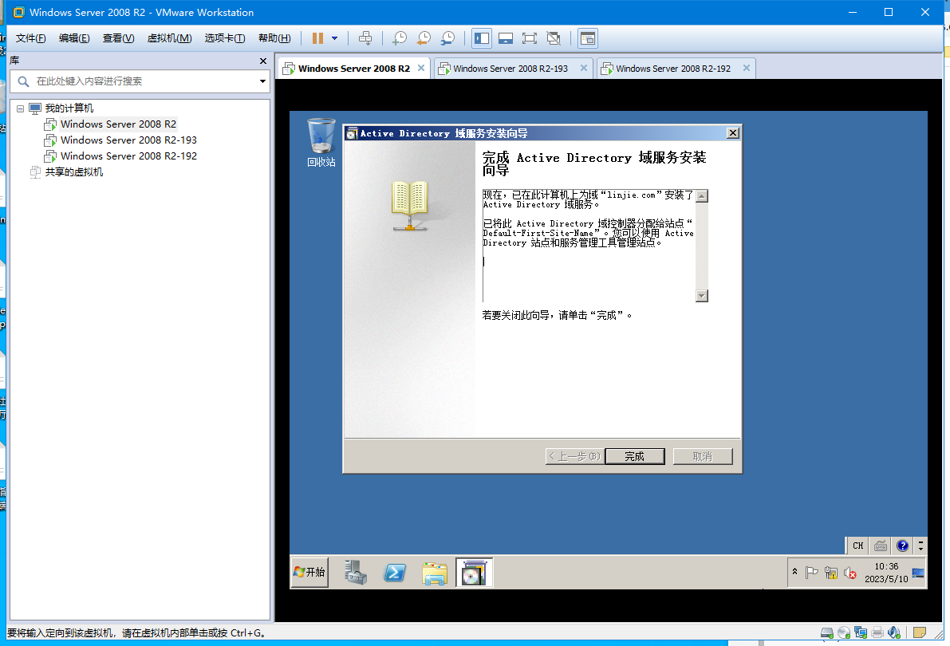Take a snapshot of this virtual machine
Screen dimensions: 950x646
[400, 38]
